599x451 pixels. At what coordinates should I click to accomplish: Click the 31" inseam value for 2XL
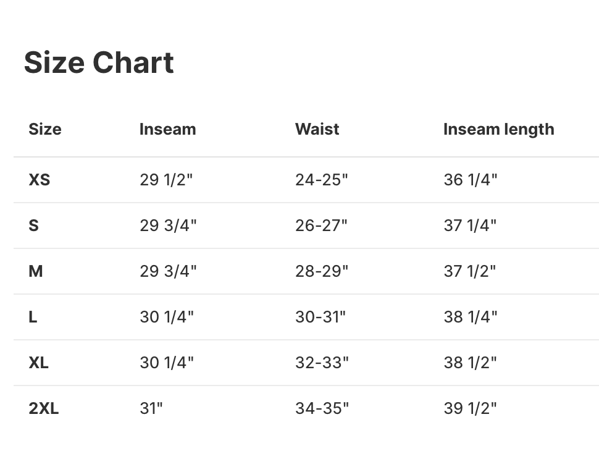click(x=151, y=408)
